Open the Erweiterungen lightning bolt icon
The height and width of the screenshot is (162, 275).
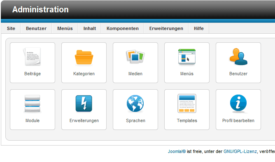tap(84, 104)
